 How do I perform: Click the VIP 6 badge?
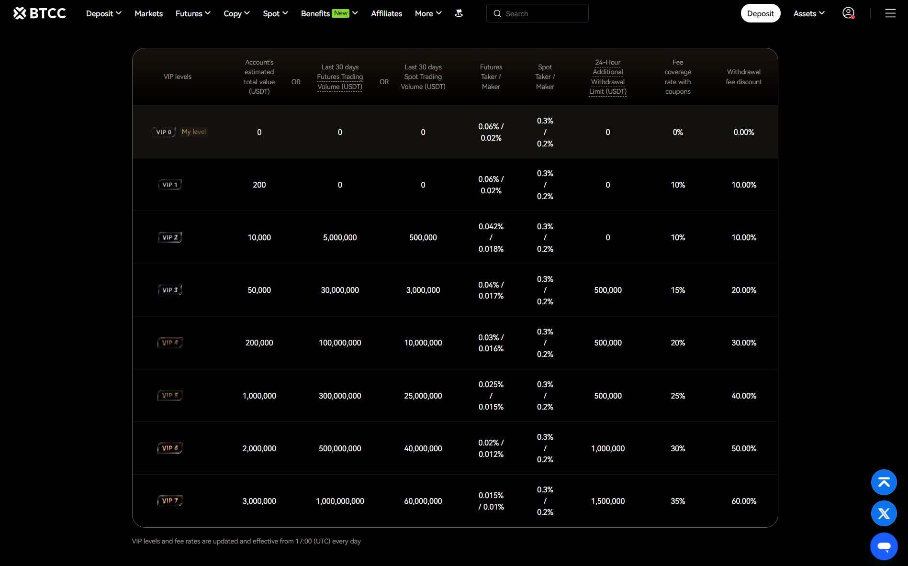(x=170, y=448)
